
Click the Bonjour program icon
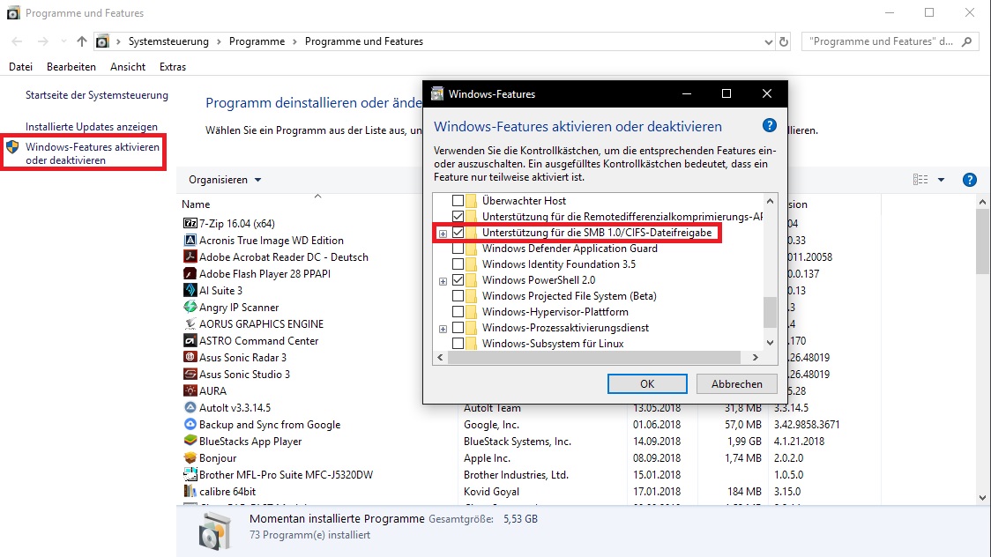pyautogui.click(x=190, y=457)
